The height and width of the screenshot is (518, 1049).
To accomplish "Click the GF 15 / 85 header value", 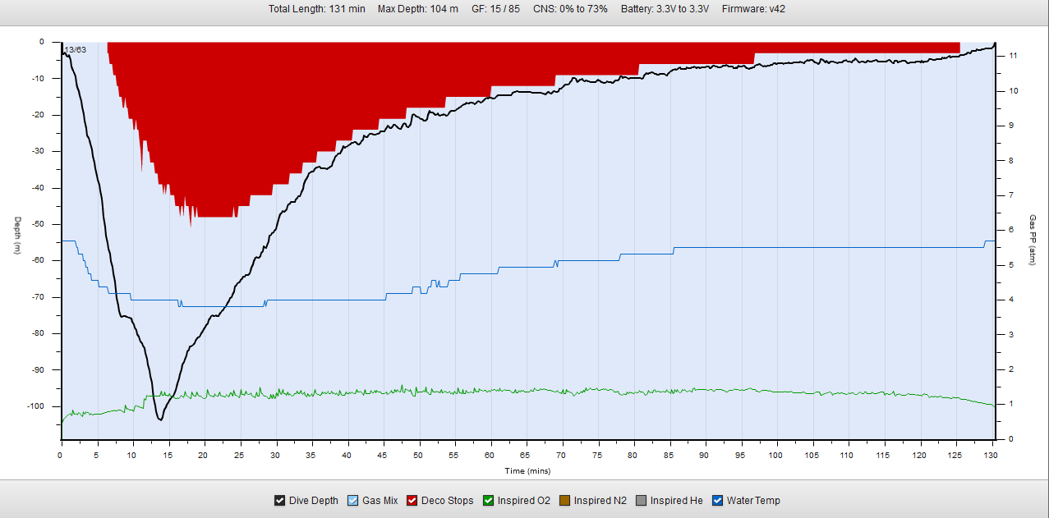I will coord(495,9).
